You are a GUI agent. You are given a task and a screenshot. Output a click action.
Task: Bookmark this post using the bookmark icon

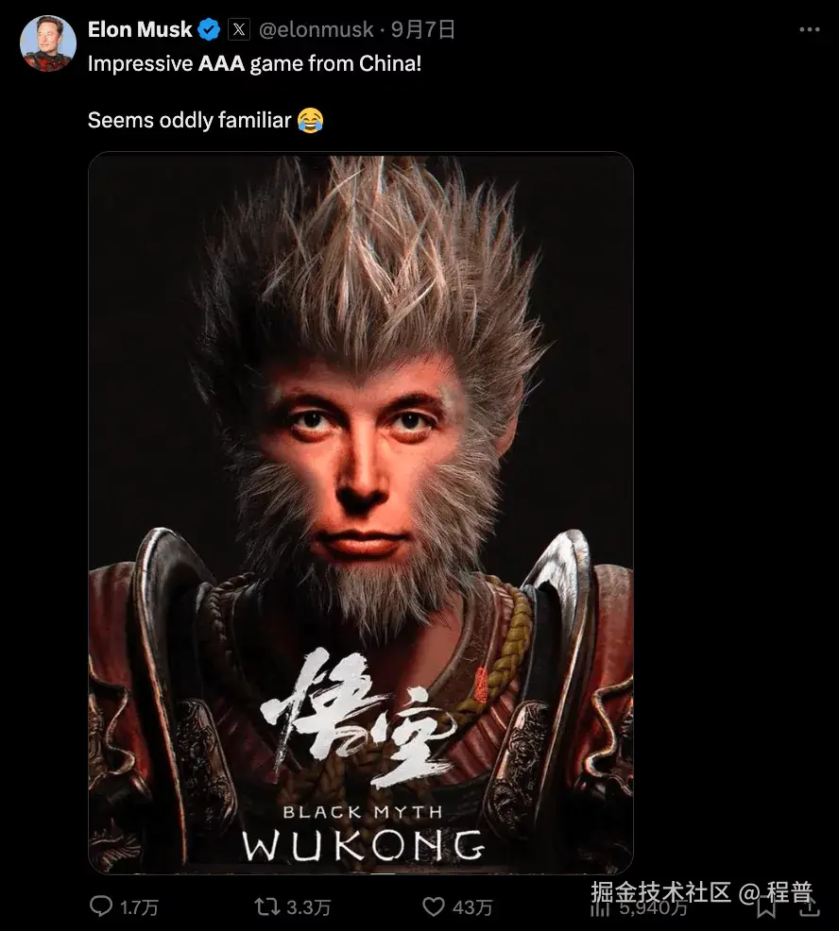click(766, 906)
